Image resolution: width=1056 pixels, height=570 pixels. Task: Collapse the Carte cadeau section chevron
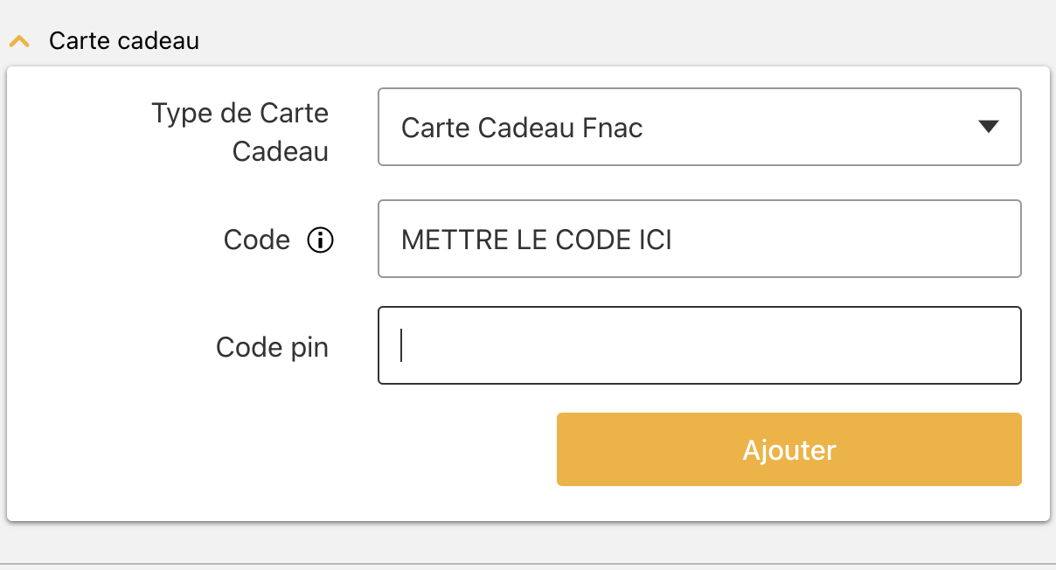[19, 41]
